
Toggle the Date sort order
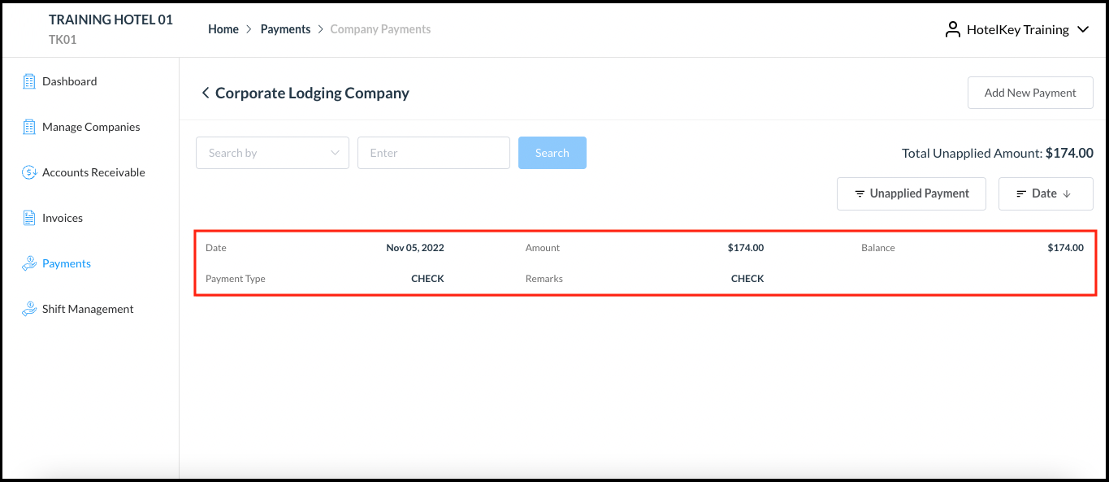click(1046, 193)
